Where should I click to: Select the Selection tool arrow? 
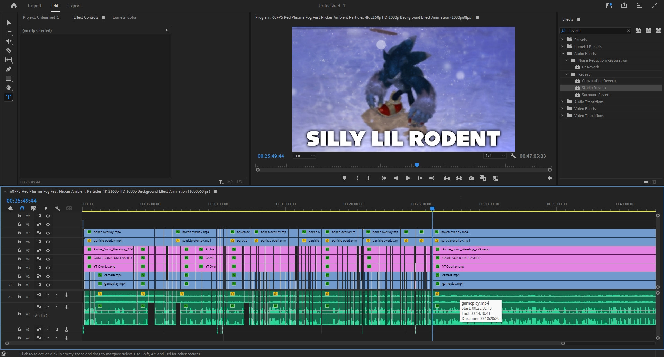(x=9, y=23)
